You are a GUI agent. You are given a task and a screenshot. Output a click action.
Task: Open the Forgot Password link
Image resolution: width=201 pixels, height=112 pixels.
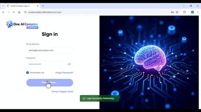point(64,73)
